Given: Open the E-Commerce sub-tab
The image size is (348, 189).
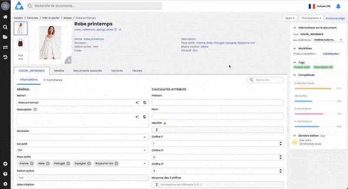Looking at the screenshot, I should click(53, 80).
